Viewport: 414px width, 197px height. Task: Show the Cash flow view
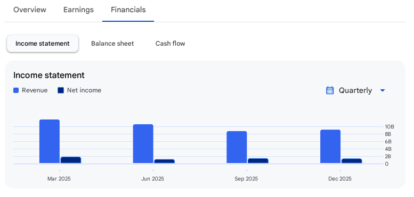point(170,44)
